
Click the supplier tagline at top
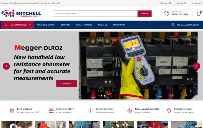click(x=31, y=3)
